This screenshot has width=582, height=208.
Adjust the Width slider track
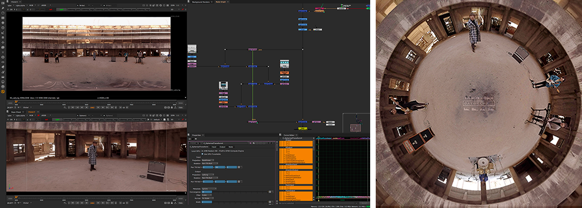point(240,202)
